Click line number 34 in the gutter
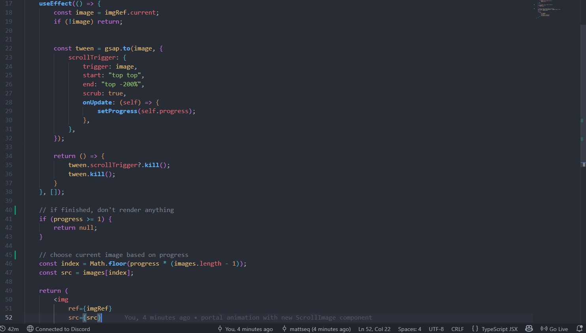The height and width of the screenshot is (333, 586). [x=9, y=156]
